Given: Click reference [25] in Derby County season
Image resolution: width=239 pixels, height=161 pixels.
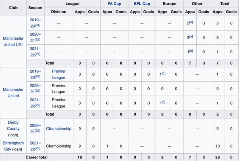Looking at the screenshot, I should (x=38, y=131).
